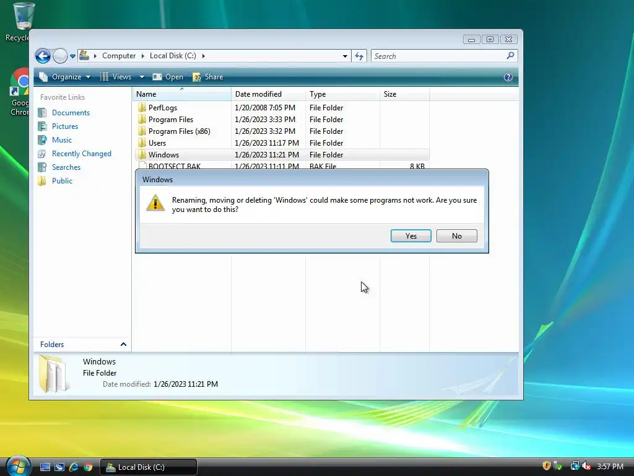Open Searches in Favorite Links
The height and width of the screenshot is (476, 634).
point(66,167)
